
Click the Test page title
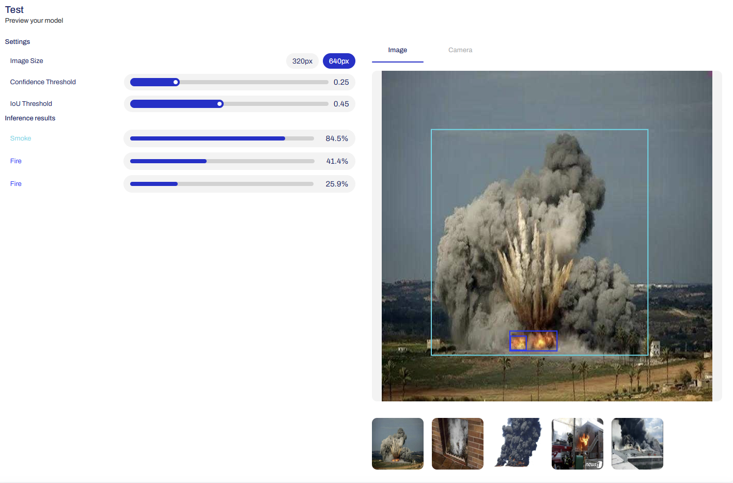(14, 10)
